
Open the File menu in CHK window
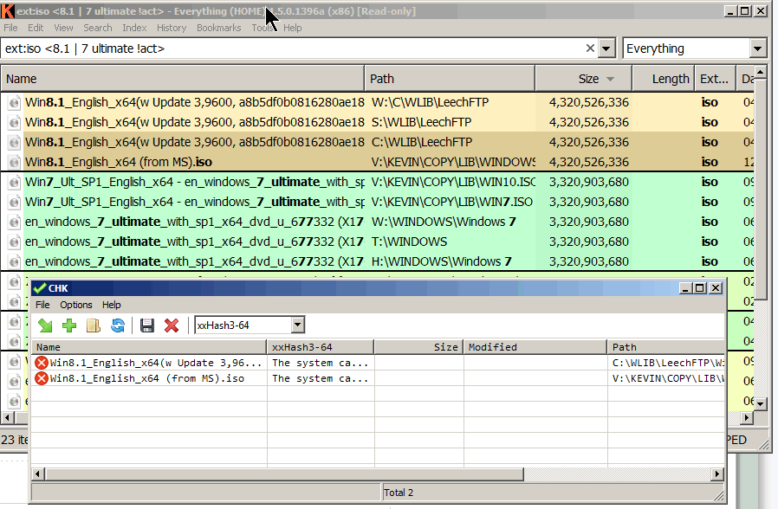(42, 305)
